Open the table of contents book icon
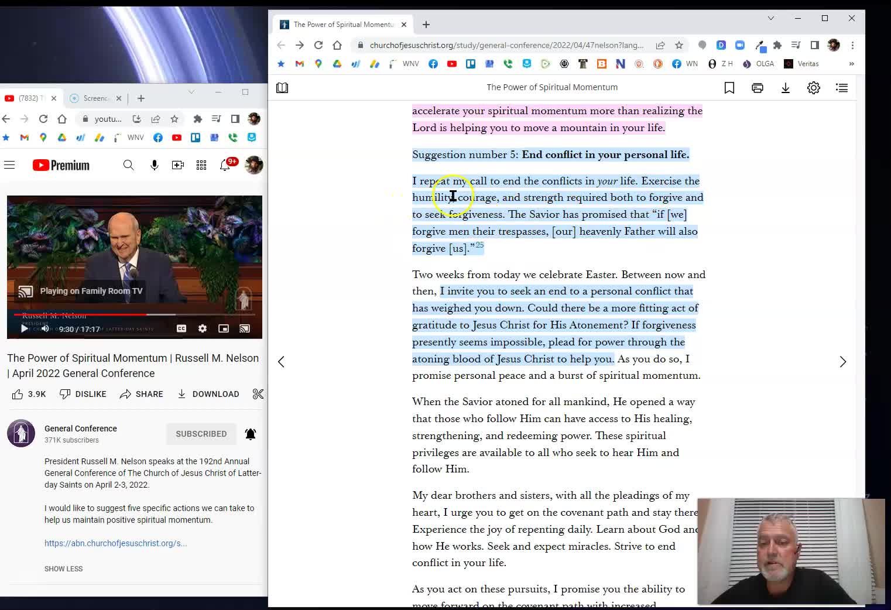This screenshot has width=891, height=610. 282,88
